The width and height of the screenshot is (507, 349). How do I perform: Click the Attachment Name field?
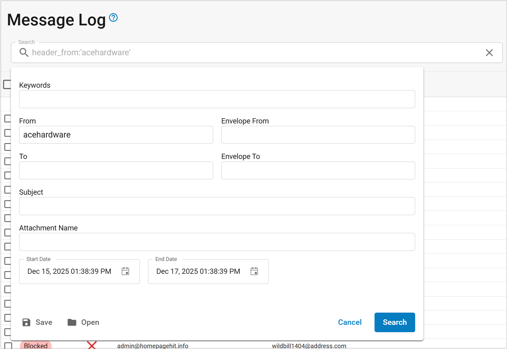coord(217,242)
